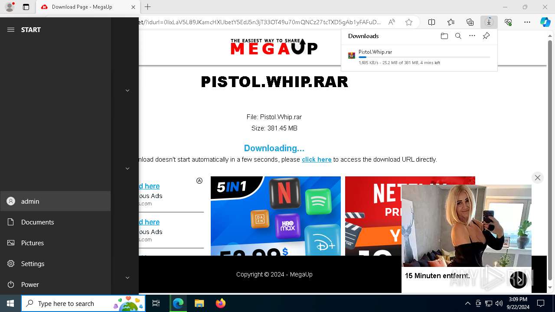555x312 pixels.
Task: Click the '15 Minuten entfernt.' ad photo
Action: [467, 226]
